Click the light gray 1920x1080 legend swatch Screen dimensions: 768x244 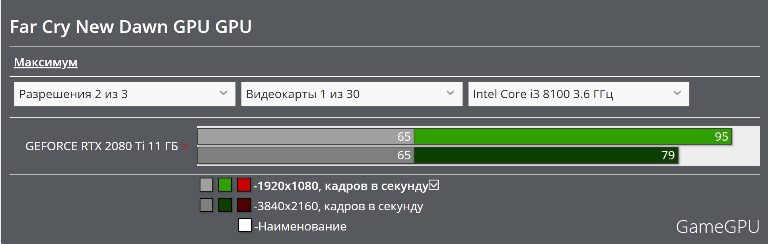(206, 185)
